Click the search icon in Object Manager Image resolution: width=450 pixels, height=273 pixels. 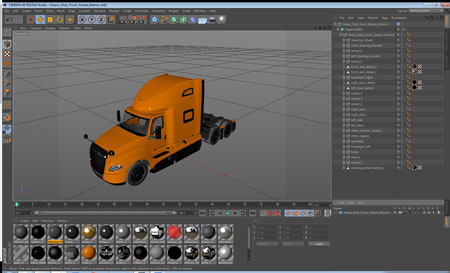click(427, 18)
